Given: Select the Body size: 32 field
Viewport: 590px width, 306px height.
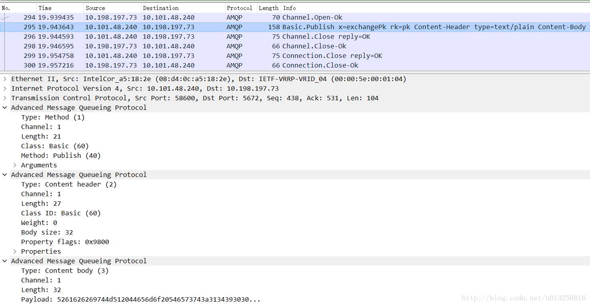Looking at the screenshot, I should click(x=47, y=232).
